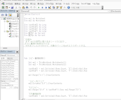Open the Insert object dropdown arrow
Viewport: 121px width, 100px height.
click(9, 7)
